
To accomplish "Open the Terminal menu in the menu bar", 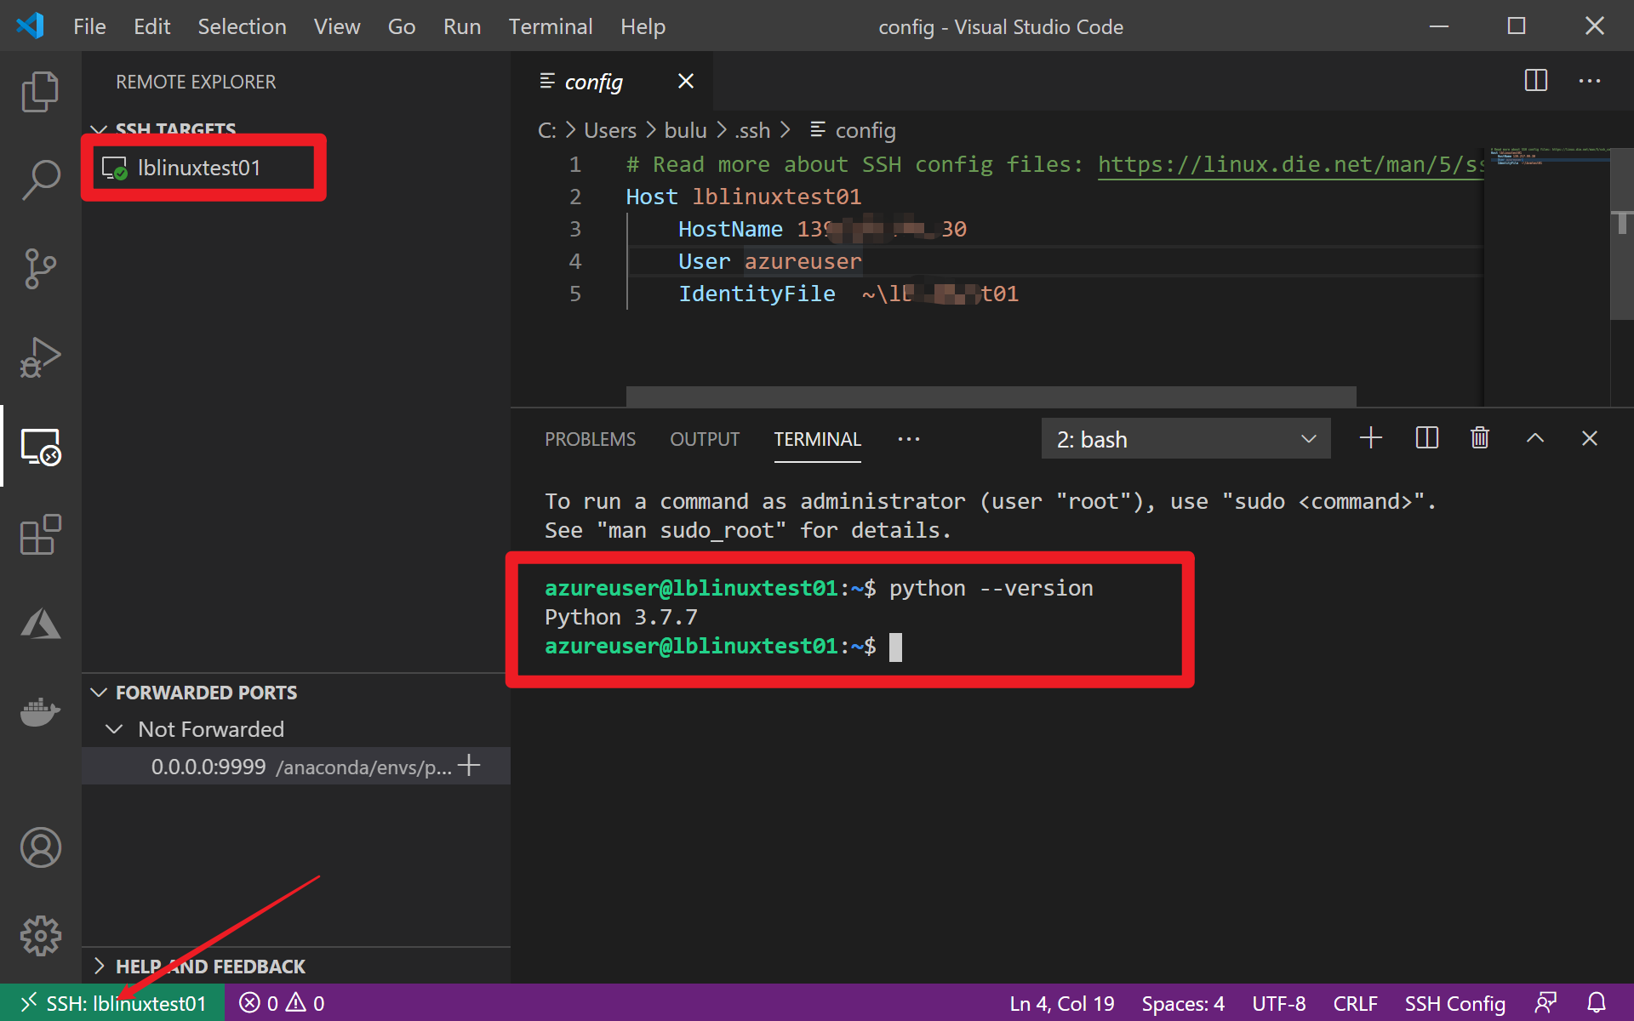I will (550, 26).
